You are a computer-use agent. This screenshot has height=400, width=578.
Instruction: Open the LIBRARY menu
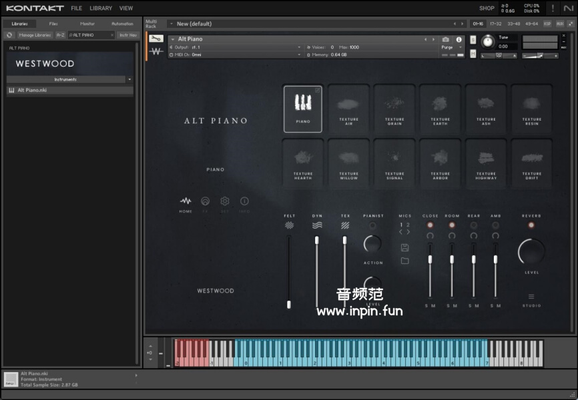coord(101,9)
